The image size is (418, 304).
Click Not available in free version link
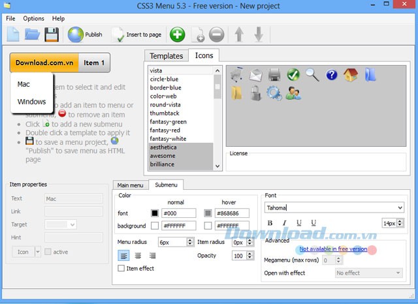tap(333, 249)
